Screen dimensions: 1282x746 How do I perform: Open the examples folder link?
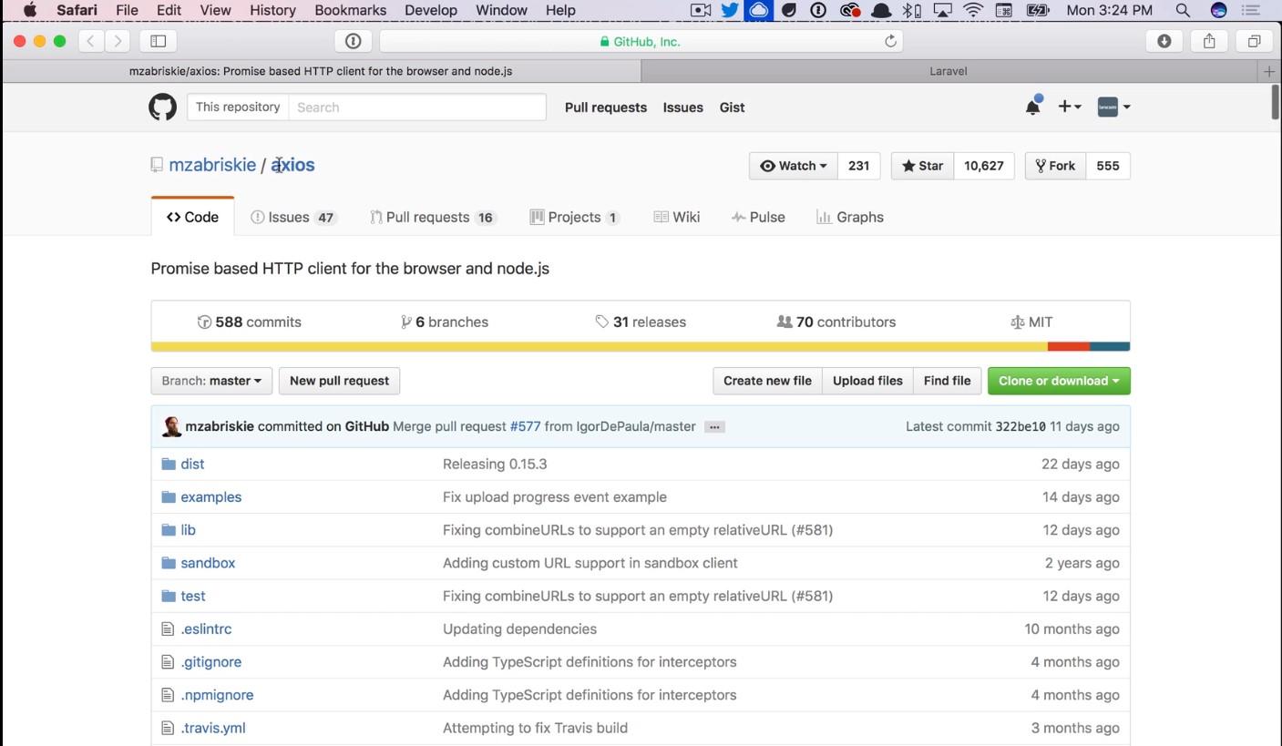pos(210,497)
